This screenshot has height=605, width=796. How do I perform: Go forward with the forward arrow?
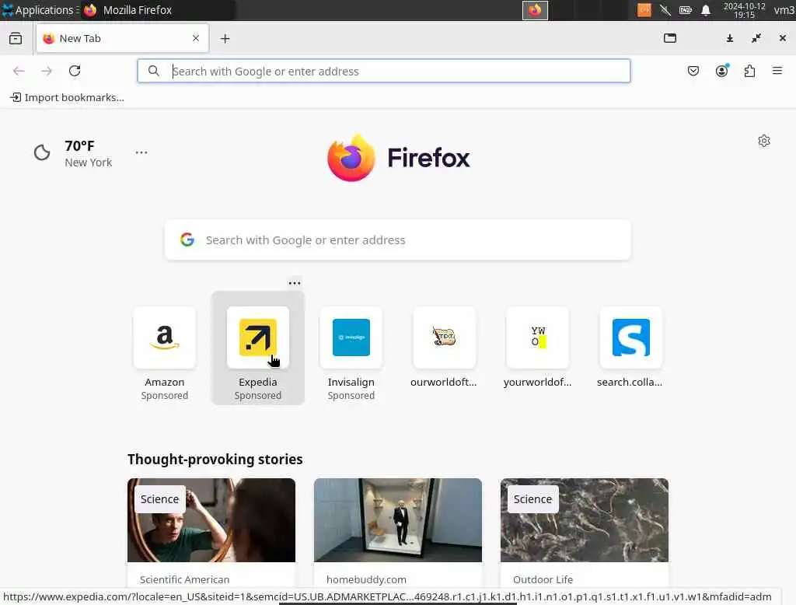(x=47, y=71)
